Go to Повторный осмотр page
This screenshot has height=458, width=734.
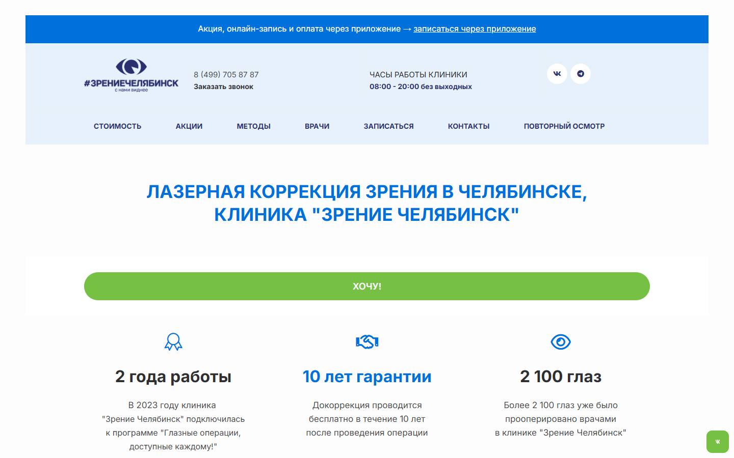pyautogui.click(x=564, y=126)
